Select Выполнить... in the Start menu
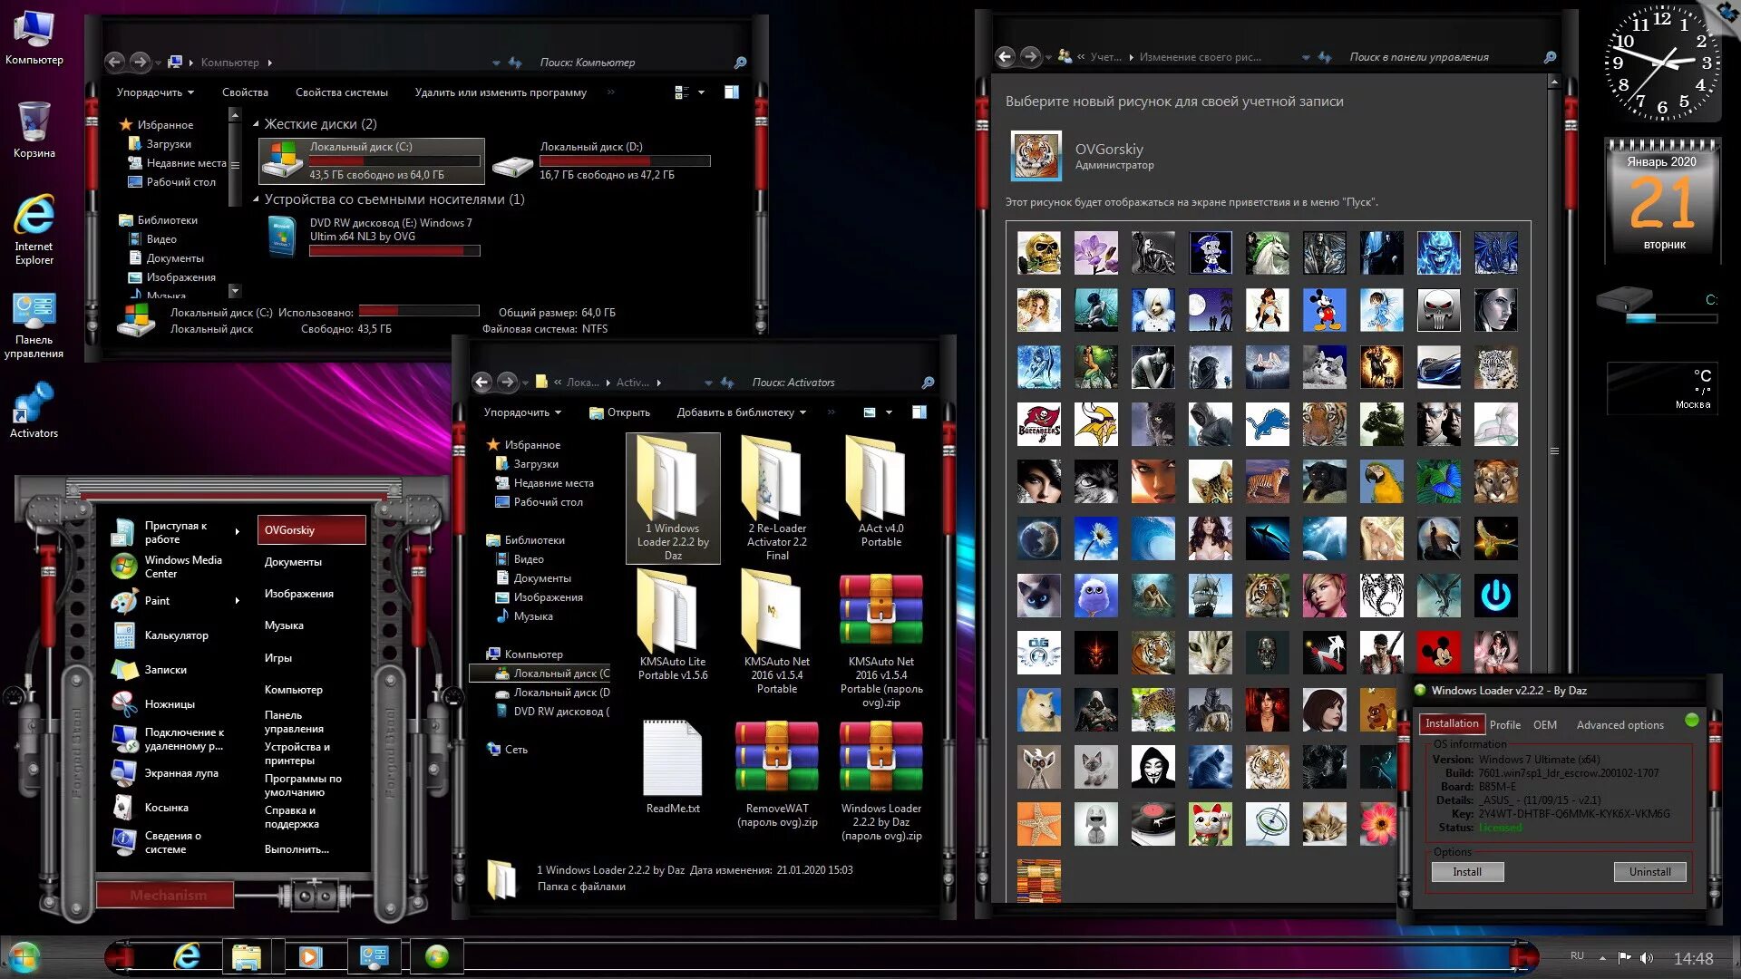This screenshot has height=979, width=1741. [x=297, y=849]
